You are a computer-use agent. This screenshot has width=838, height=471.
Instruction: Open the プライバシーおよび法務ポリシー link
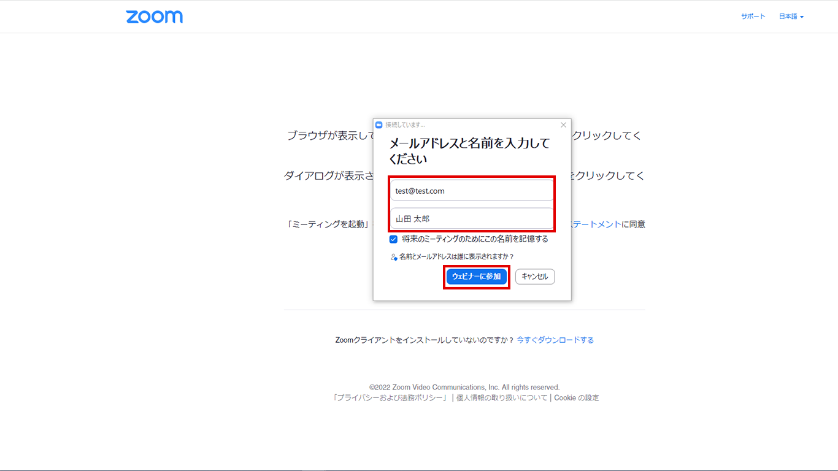pos(391,397)
